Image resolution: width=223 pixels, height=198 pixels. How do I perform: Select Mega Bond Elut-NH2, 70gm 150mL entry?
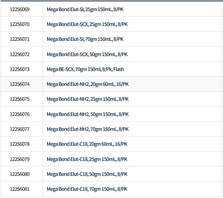point(88,129)
